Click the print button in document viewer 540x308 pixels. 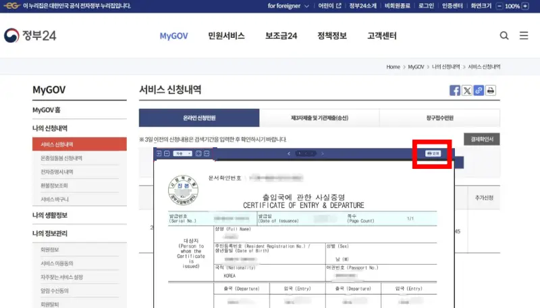[433, 153]
